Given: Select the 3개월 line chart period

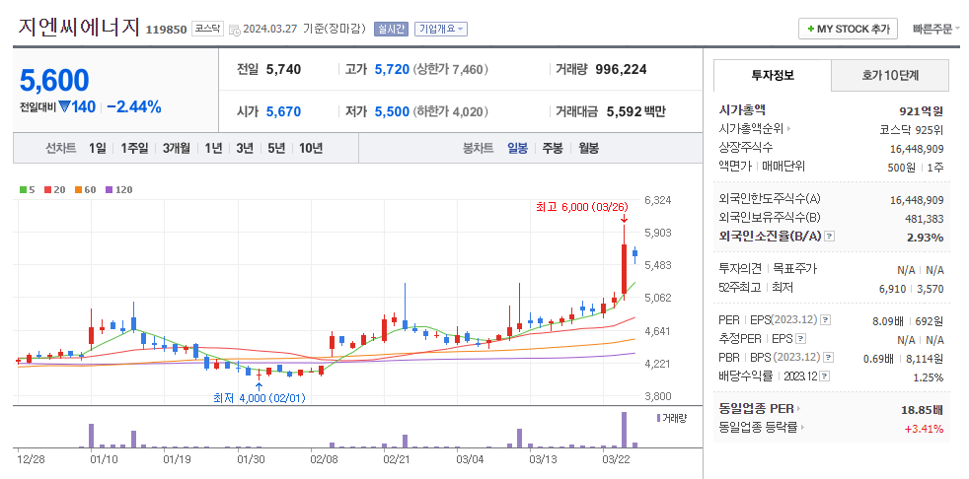Looking at the screenshot, I should tap(176, 148).
